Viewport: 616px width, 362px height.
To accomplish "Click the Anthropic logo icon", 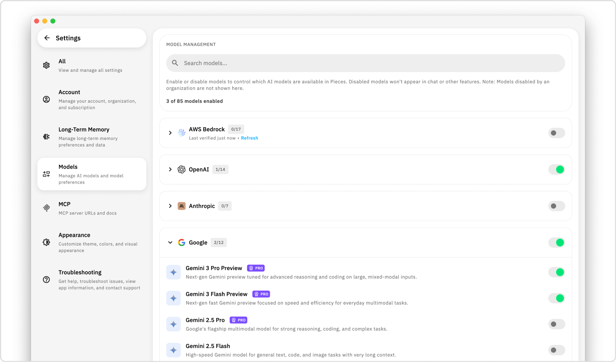I will 181,206.
